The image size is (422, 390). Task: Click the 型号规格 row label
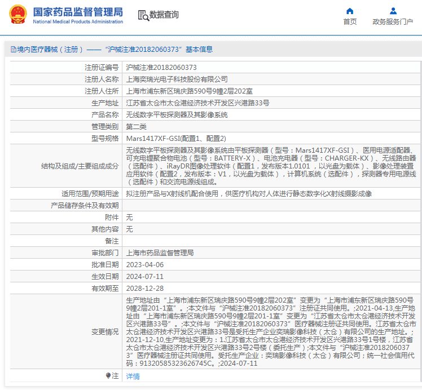tap(105, 139)
